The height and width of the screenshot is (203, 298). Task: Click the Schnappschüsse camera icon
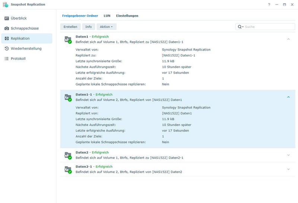7,28
